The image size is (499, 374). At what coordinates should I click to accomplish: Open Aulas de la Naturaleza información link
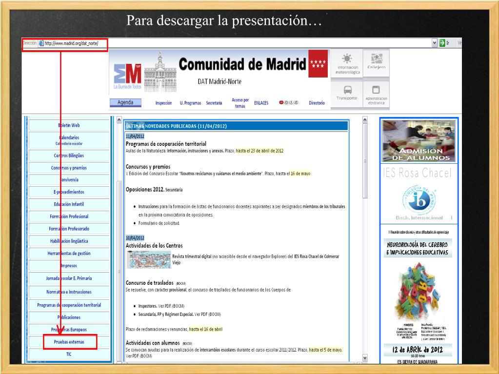coord(196,151)
